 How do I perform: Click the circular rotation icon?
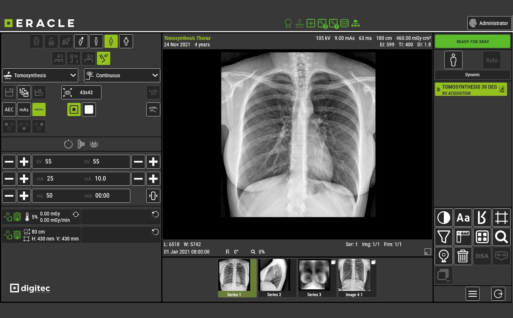point(68,144)
